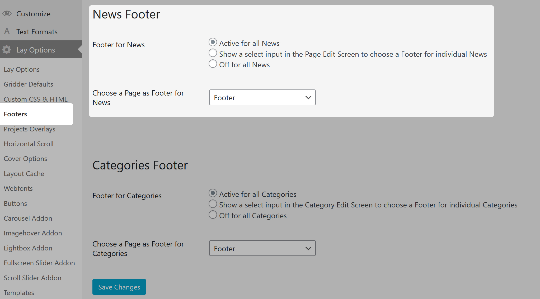Enable 'Active for all Categories' option
Image resolution: width=540 pixels, height=299 pixels.
[213, 193]
